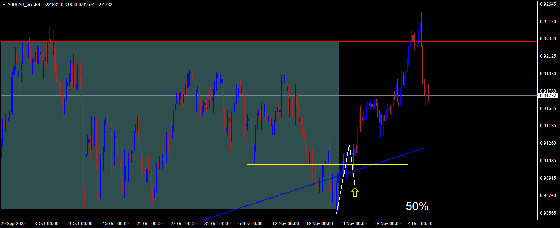Click the 21 Oct 00:00 time label
Screen dimensions: 560x228
coord(150,224)
